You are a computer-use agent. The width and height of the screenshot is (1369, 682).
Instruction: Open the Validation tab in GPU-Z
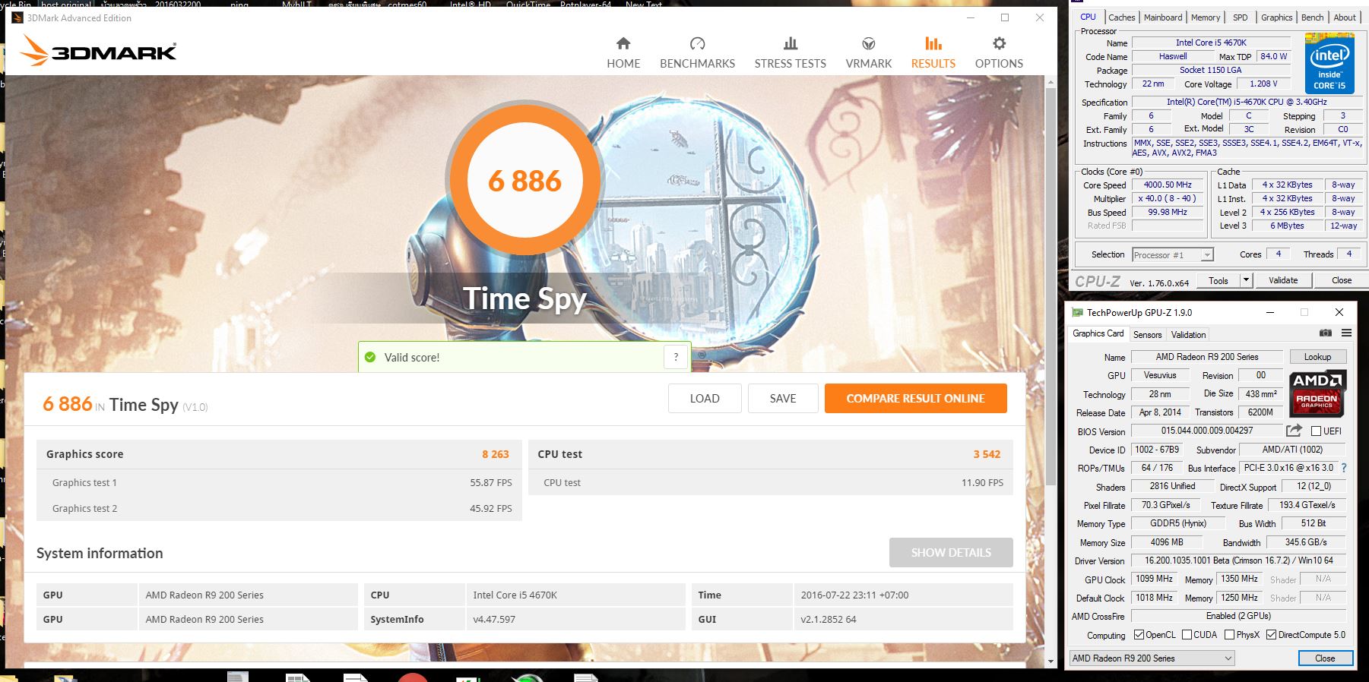1188,334
